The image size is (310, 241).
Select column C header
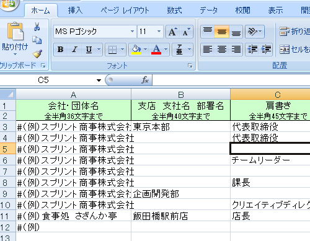pos(270,95)
